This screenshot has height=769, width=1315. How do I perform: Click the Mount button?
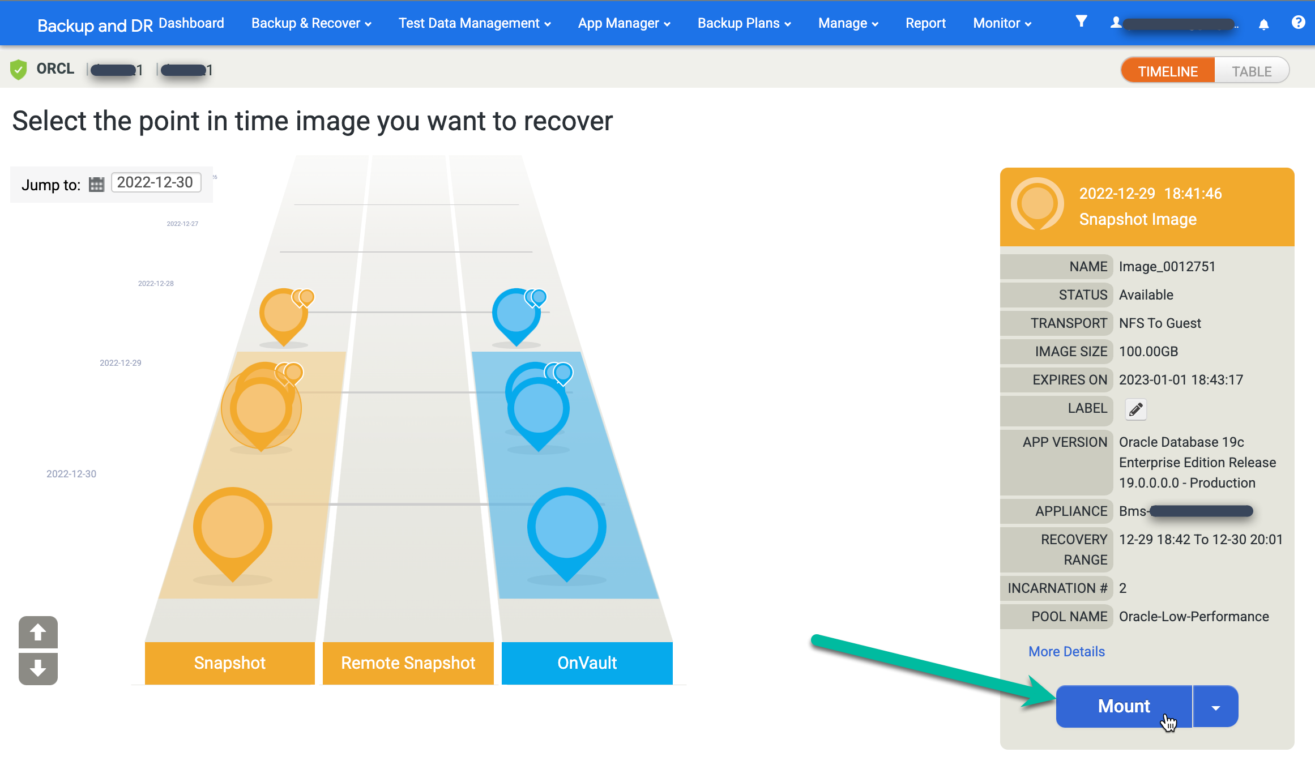coord(1124,706)
